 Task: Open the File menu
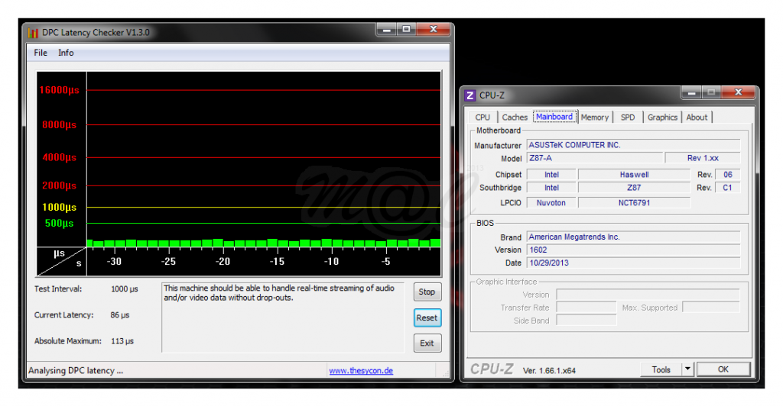41,53
